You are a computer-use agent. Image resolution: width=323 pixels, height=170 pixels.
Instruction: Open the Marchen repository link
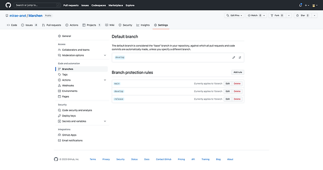(35, 15)
